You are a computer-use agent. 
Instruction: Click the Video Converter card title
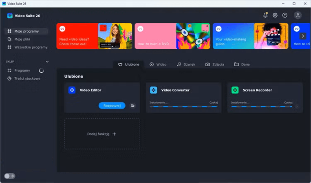[175, 90]
